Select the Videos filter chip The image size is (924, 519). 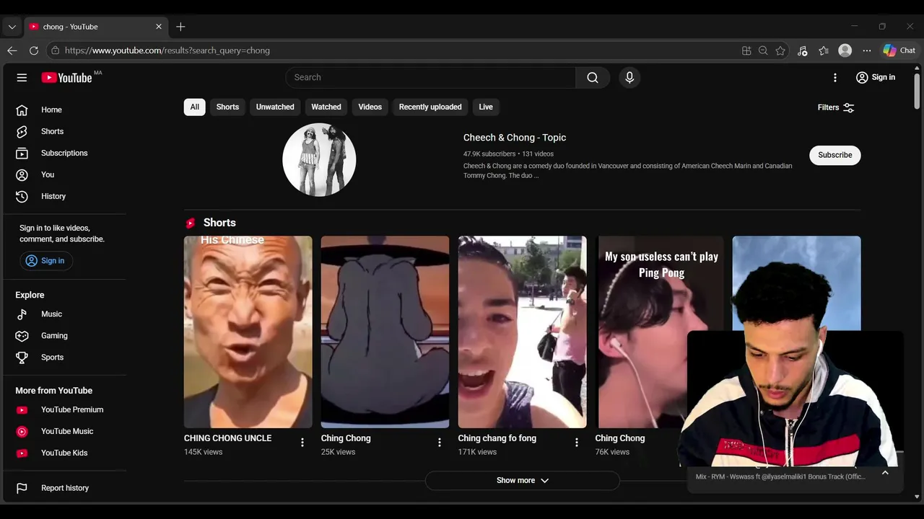[370, 107]
